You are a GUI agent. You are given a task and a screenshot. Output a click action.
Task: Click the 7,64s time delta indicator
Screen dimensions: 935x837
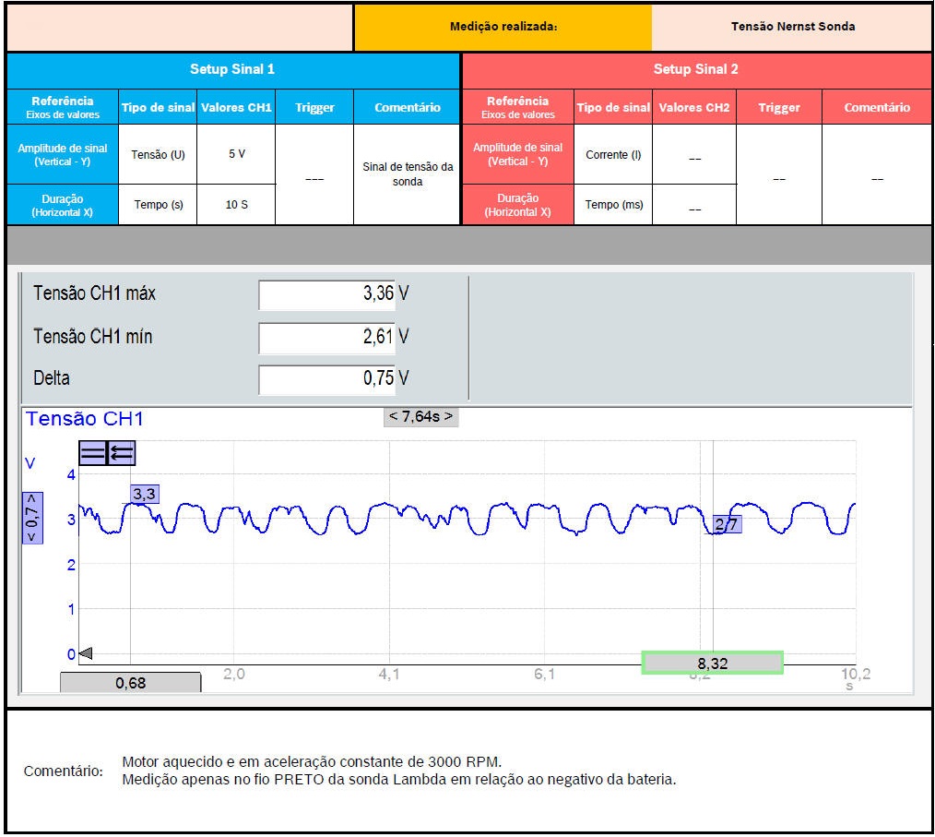(x=420, y=416)
